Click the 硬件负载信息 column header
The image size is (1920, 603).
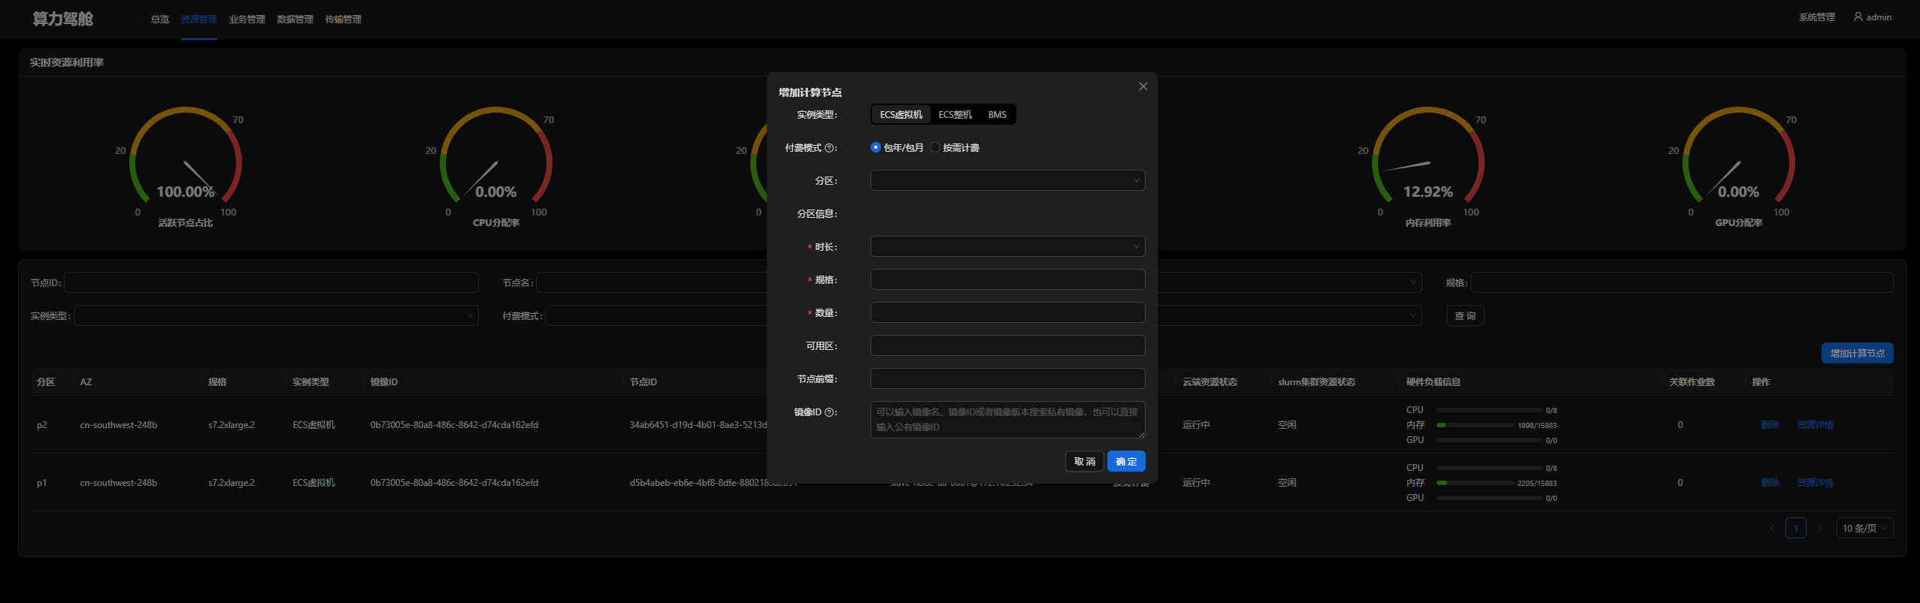[1433, 382]
